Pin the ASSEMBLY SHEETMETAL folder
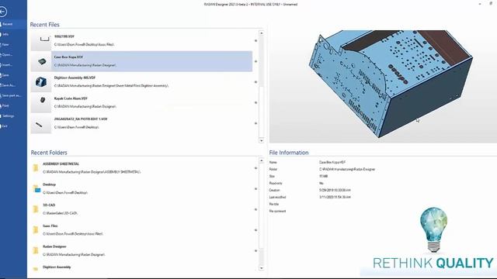 (x=255, y=168)
